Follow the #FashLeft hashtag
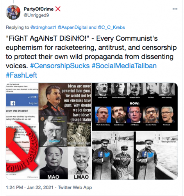 click(x=21, y=75)
